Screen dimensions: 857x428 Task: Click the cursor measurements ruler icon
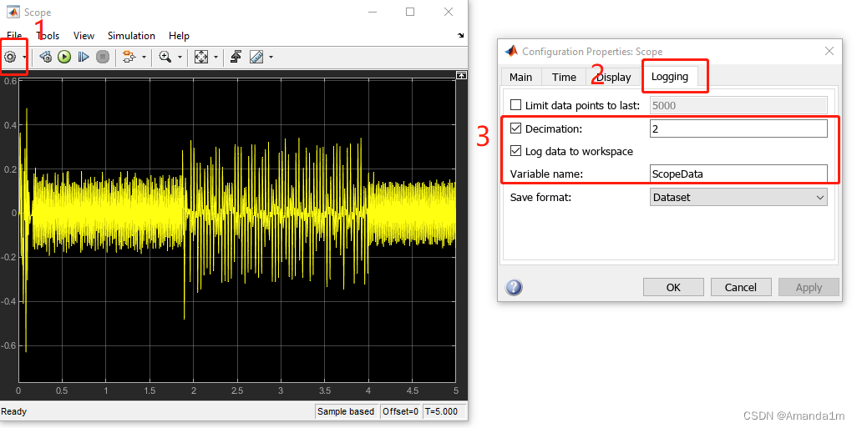tap(256, 57)
